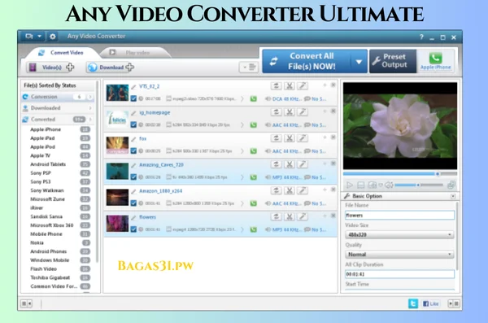The height and width of the screenshot is (323, 488).
Task: Click green phone output icon for flowers
Action: pos(253,229)
